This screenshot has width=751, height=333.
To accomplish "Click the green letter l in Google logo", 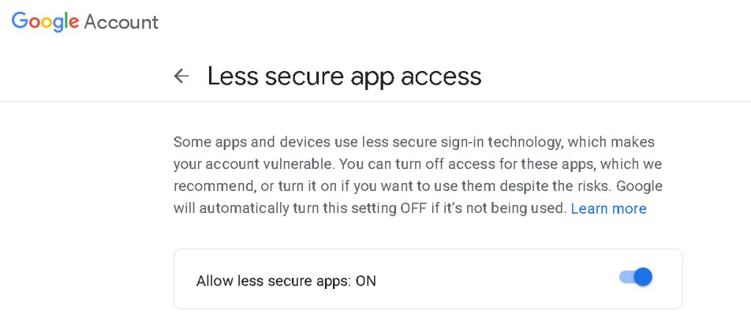I will click(x=65, y=20).
